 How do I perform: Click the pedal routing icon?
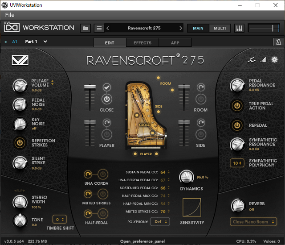click(252, 60)
